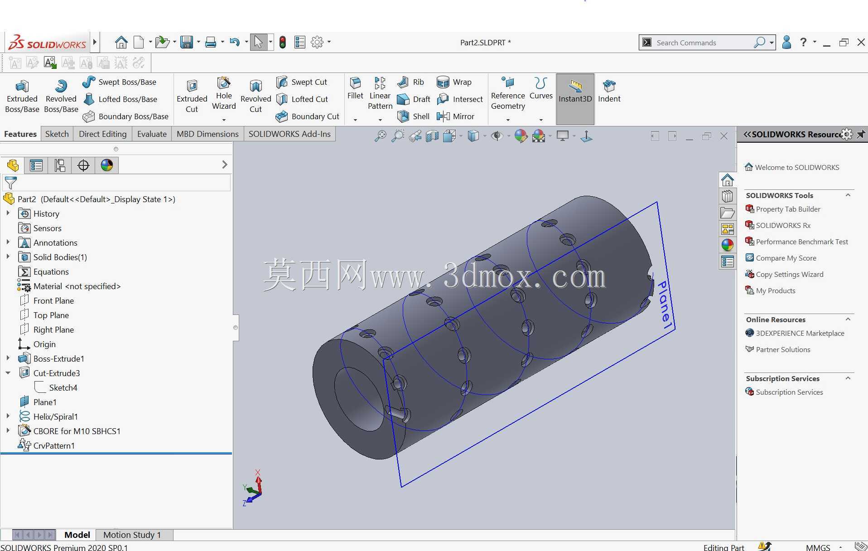Open the Fillet dropdown arrow
This screenshot has height=551, width=868.
click(355, 120)
